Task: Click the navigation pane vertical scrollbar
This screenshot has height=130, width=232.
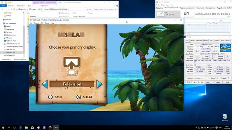Action: click(x=24, y=35)
